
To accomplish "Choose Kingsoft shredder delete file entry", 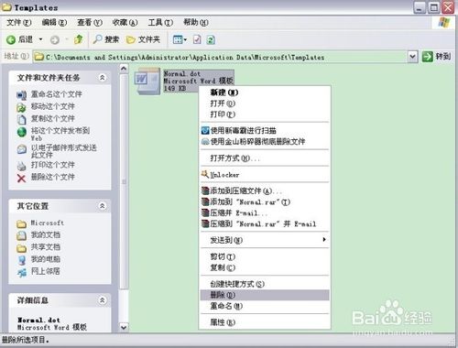I will [265, 142].
